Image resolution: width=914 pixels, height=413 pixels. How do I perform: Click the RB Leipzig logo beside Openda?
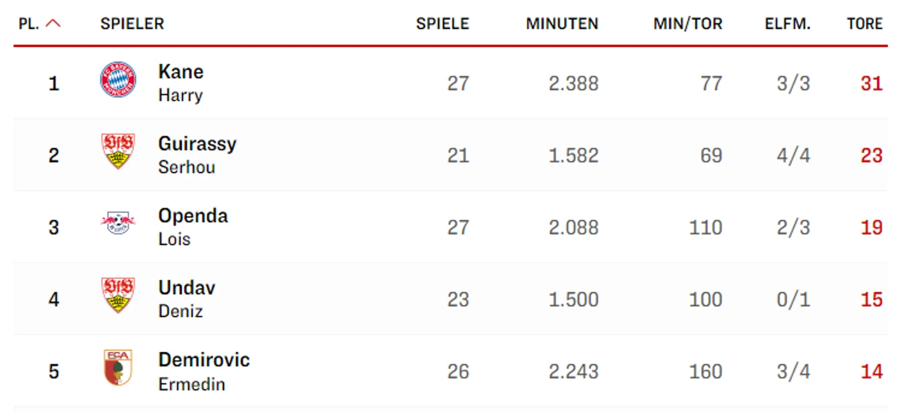(118, 223)
